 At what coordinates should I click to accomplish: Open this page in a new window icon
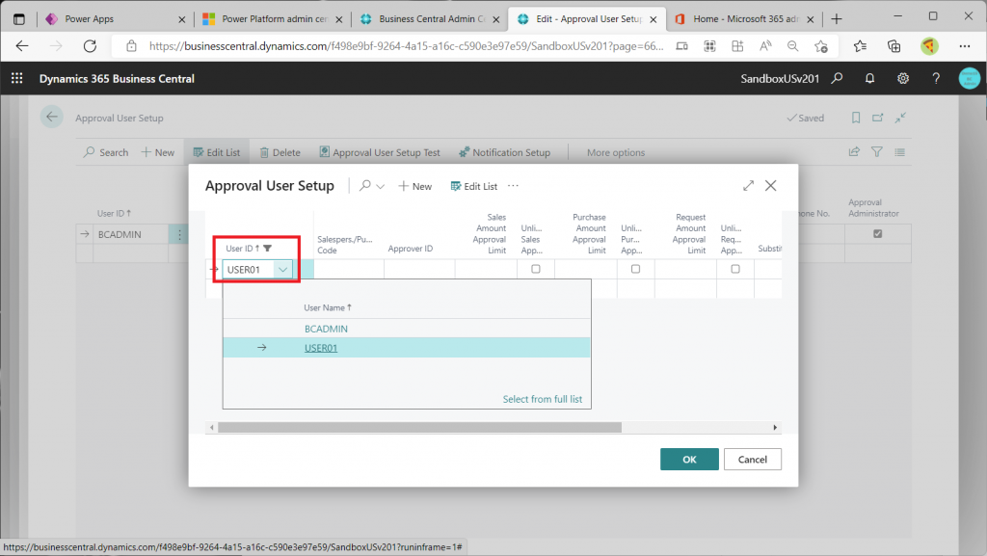pyautogui.click(x=877, y=118)
